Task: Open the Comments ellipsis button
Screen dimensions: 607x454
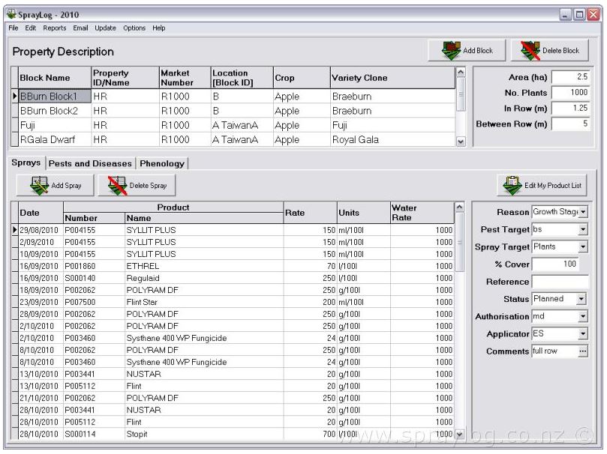Action: point(583,351)
